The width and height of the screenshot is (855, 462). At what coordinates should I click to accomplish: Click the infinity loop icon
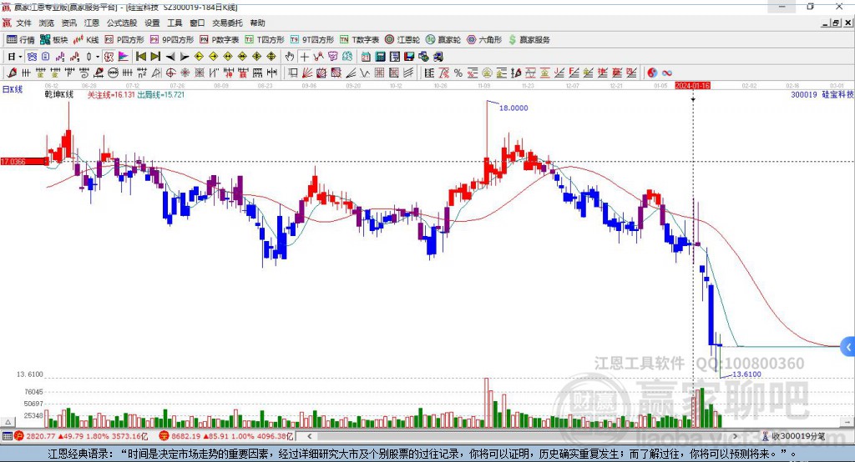click(667, 73)
